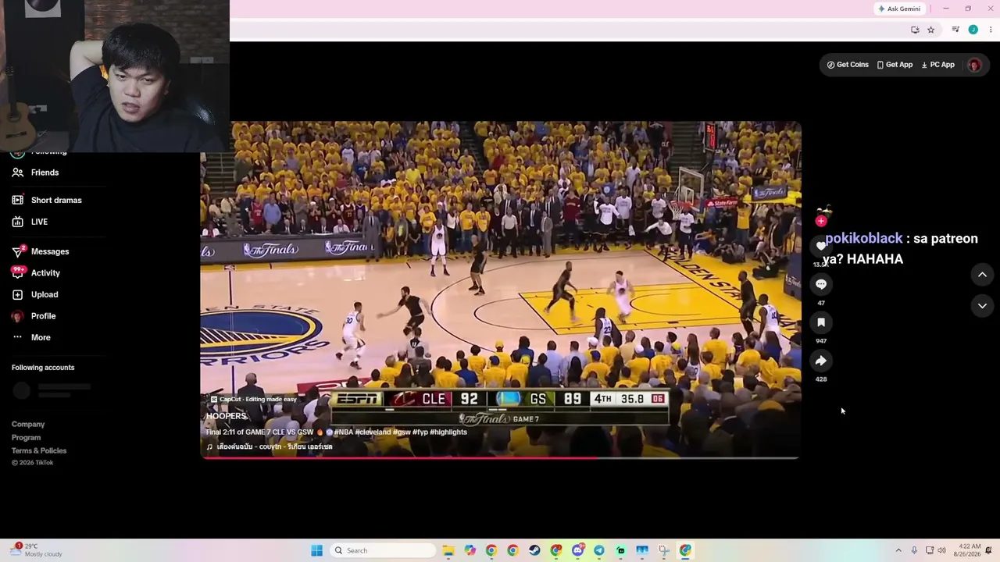The image size is (1000, 562).
Task: Open the Chrome three-dot menu
Action: click(991, 30)
